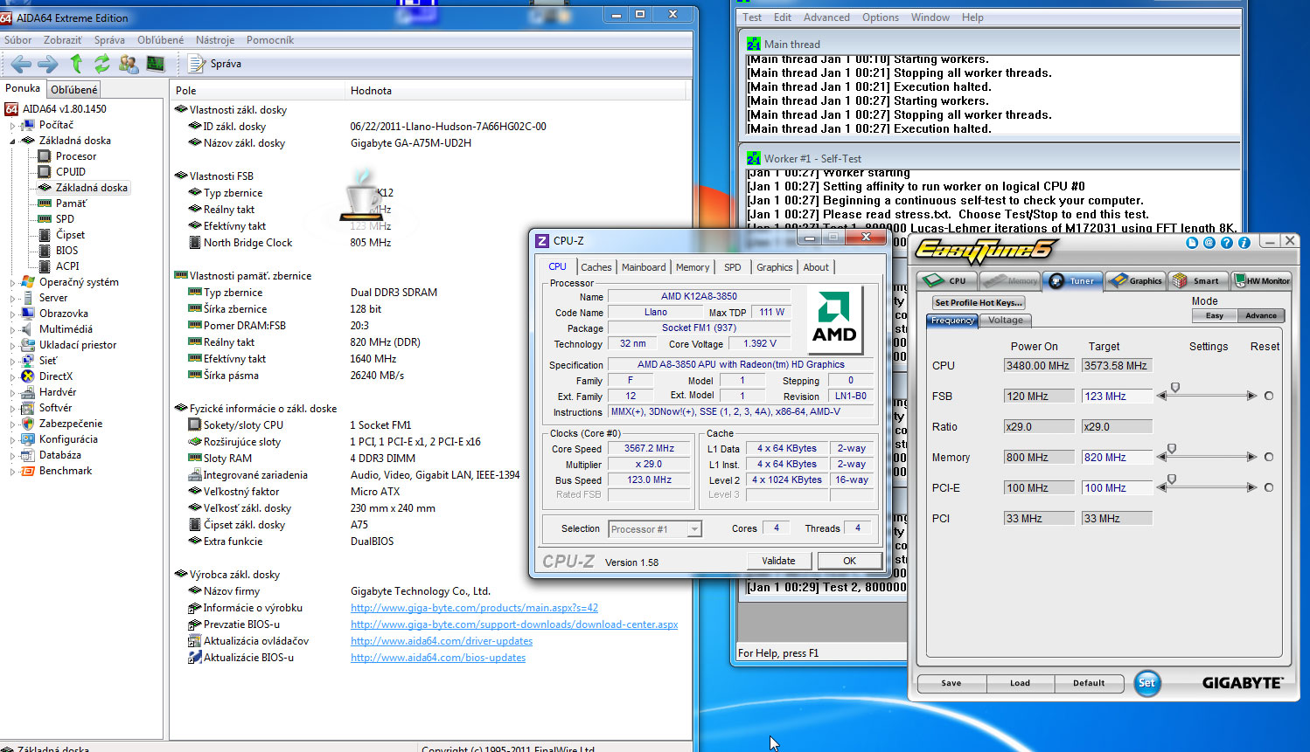This screenshot has width=1310, height=752.
Task: Click Set Profile Hot Keys button
Action: pyautogui.click(x=978, y=302)
